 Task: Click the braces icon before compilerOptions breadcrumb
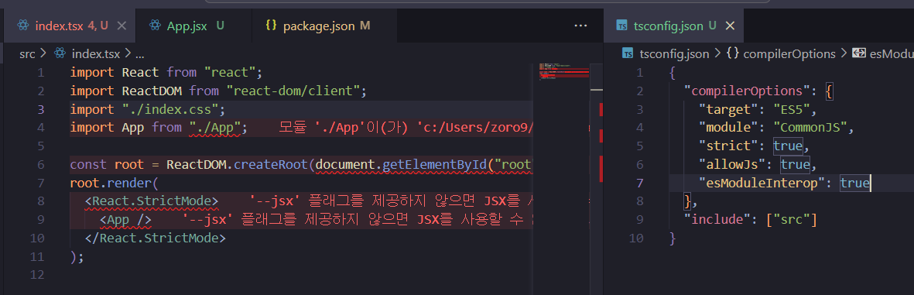(x=733, y=54)
